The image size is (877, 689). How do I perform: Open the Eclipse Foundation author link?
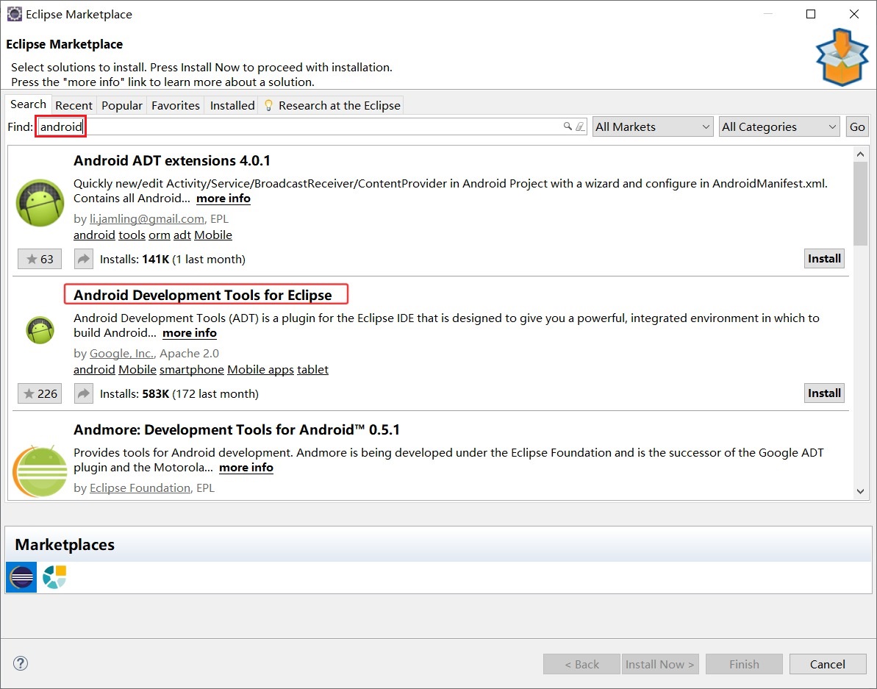click(140, 488)
